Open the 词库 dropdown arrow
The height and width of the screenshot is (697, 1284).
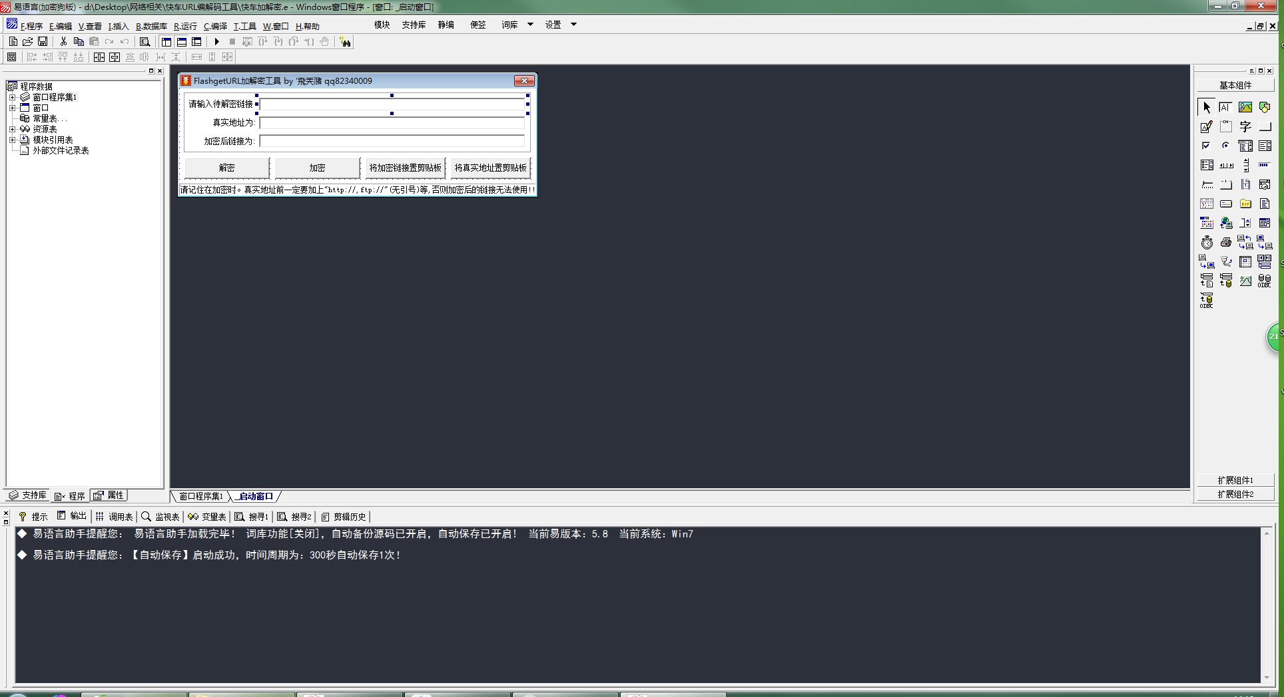click(531, 25)
